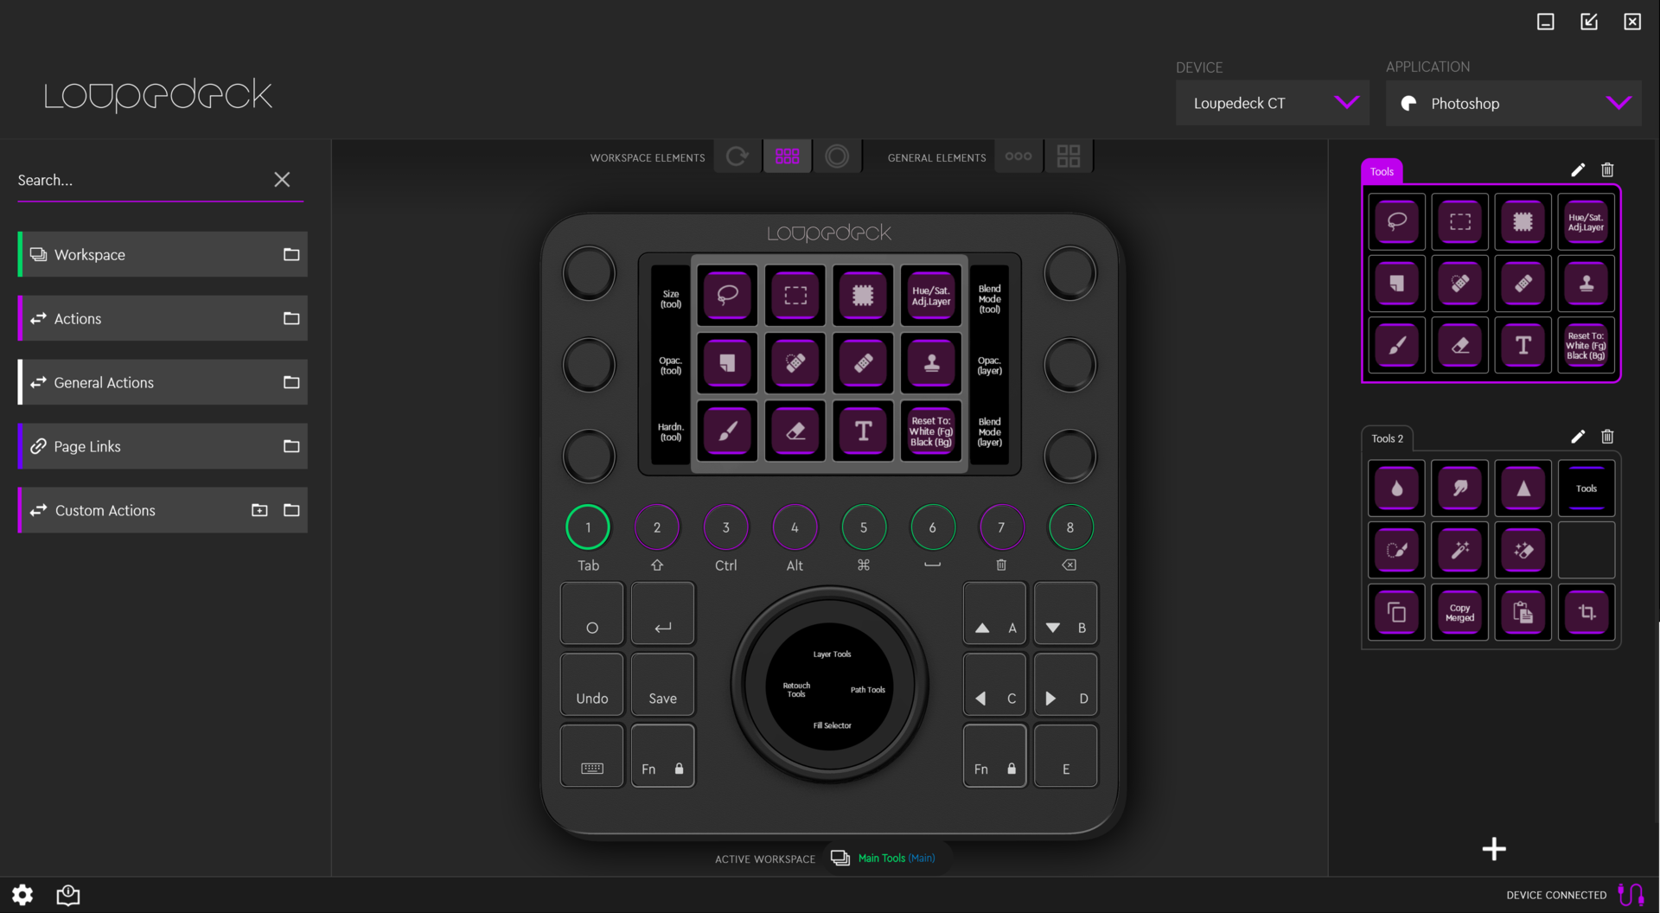Click the Eraser tool icon on the deck
The height and width of the screenshot is (913, 1660).
[x=795, y=431]
